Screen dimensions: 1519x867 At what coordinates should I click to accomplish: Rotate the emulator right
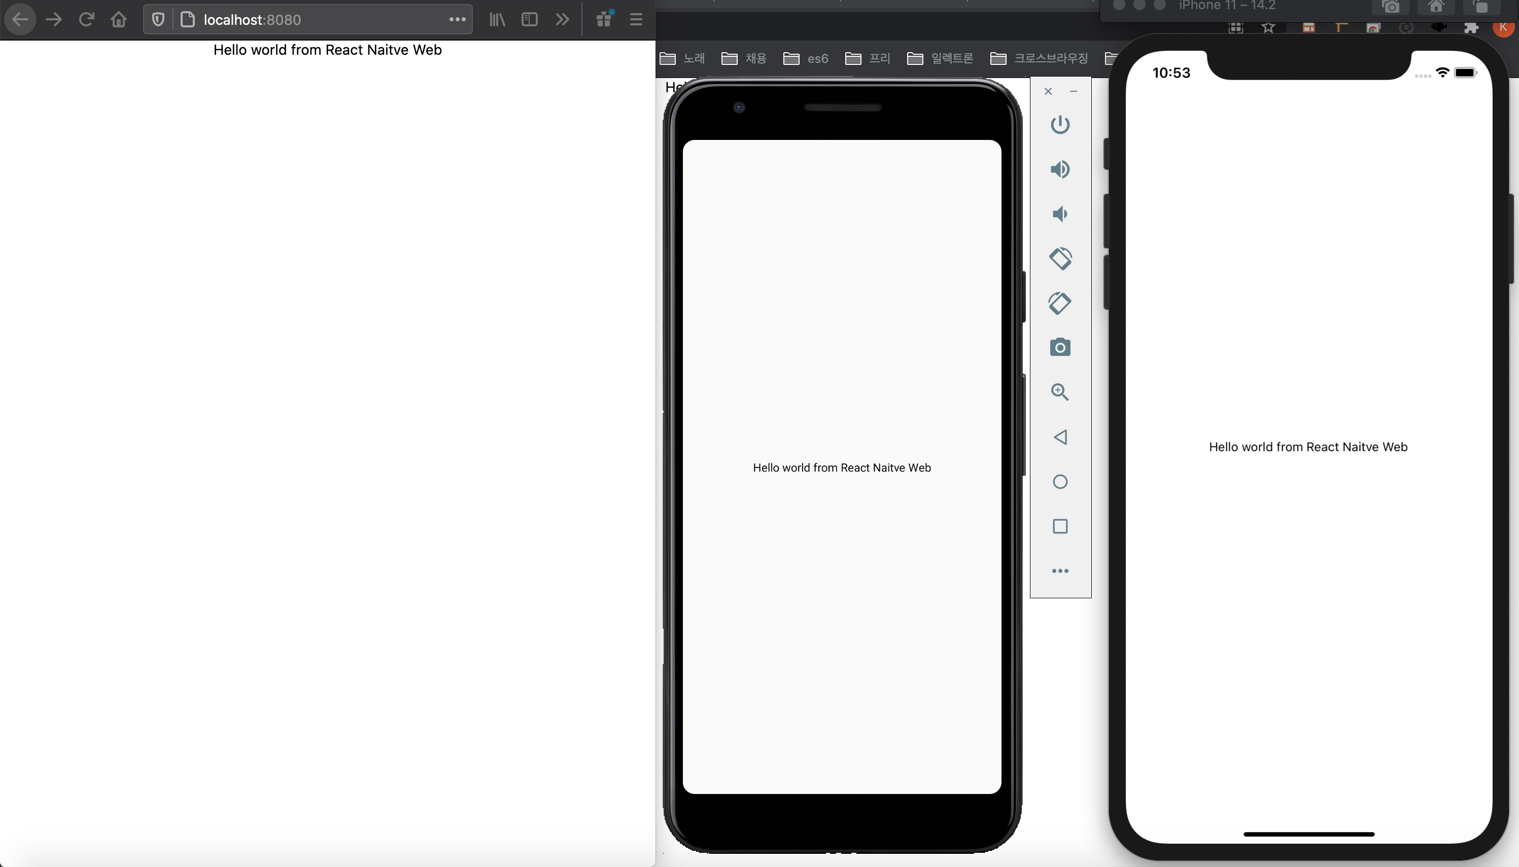coord(1060,303)
